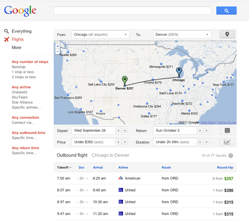Click the Google search input field
The height and width of the screenshot is (222, 249).
coord(132,10)
